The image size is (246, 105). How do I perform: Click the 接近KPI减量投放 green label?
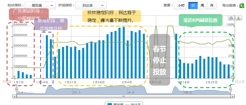point(201,20)
